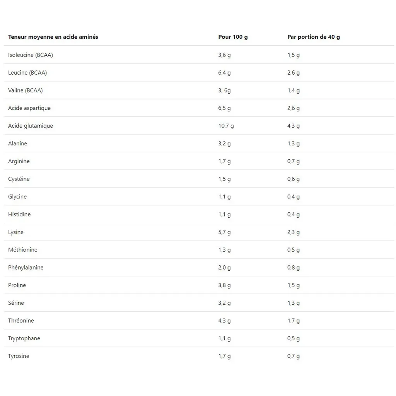
Task: Click the Tyrosine 0,7 g portion value
Action: click(293, 356)
